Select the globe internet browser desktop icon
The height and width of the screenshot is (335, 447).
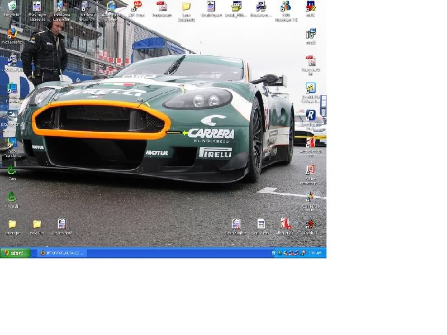(x=111, y=7)
